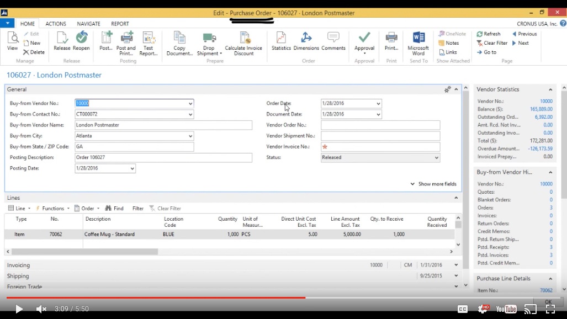Viewport: 567px width, 319px height.
Task: Open the Functions menu in Lines
Action: 53,208
